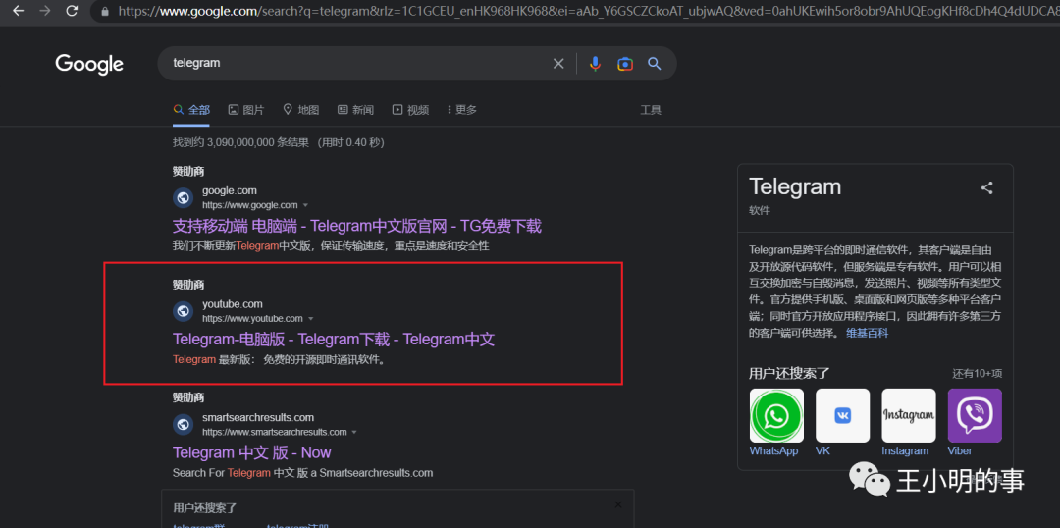Click the Viber text label
This screenshot has height=528, width=1060.
960,450
